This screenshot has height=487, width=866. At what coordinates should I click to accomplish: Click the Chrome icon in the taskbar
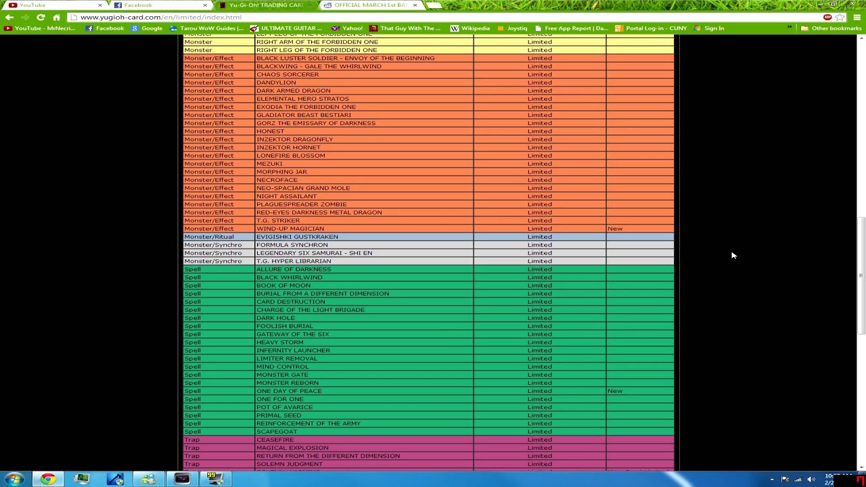[x=48, y=479]
